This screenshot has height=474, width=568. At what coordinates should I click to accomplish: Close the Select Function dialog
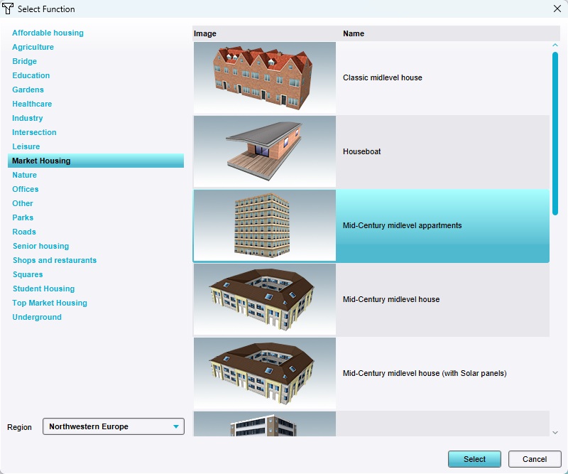click(557, 9)
